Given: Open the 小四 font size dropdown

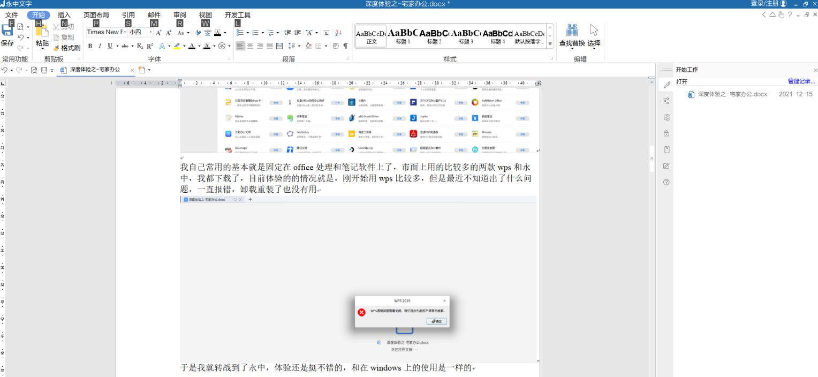Looking at the screenshot, I should [150, 32].
